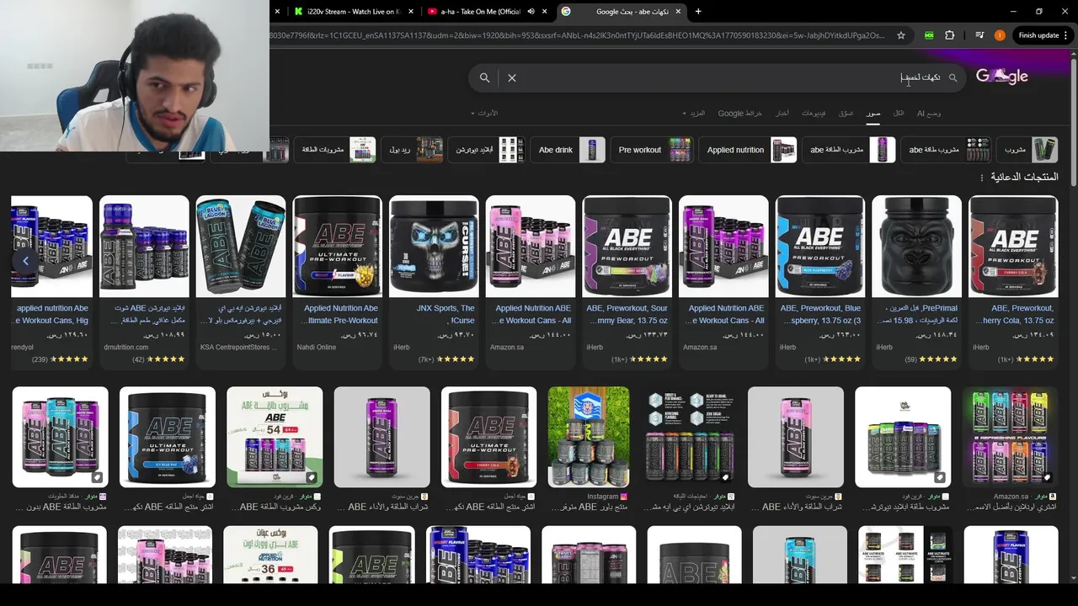The image size is (1078, 606).
Task: Clear the search box with X icon
Action: (511, 77)
